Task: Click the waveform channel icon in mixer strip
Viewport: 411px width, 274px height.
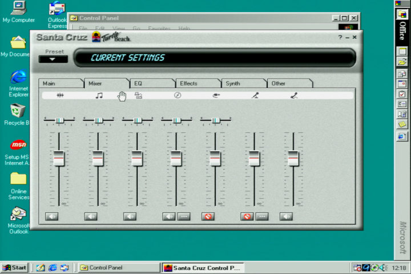Action: [60, 95]
